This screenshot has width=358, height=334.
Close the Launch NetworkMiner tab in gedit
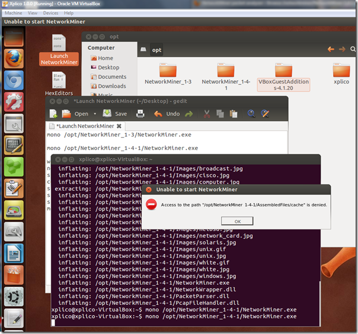(119, 126)
